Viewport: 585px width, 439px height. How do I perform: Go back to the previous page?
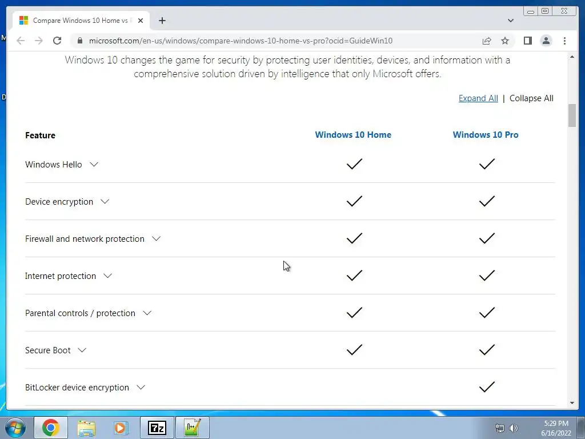(x=21, y=41)
